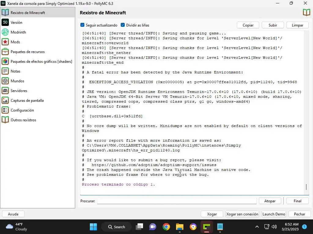Click the Axuda button
The image size is (313, 234).
[x=13, y=214]
